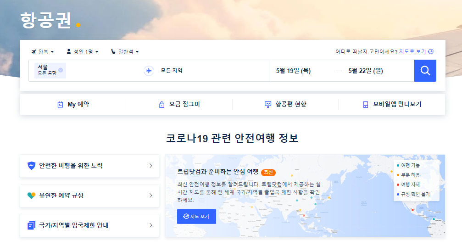The image size is (462, 246).
Task: Select the 5월 19일 (목) departure date
Action: click(x=293, y=71)
